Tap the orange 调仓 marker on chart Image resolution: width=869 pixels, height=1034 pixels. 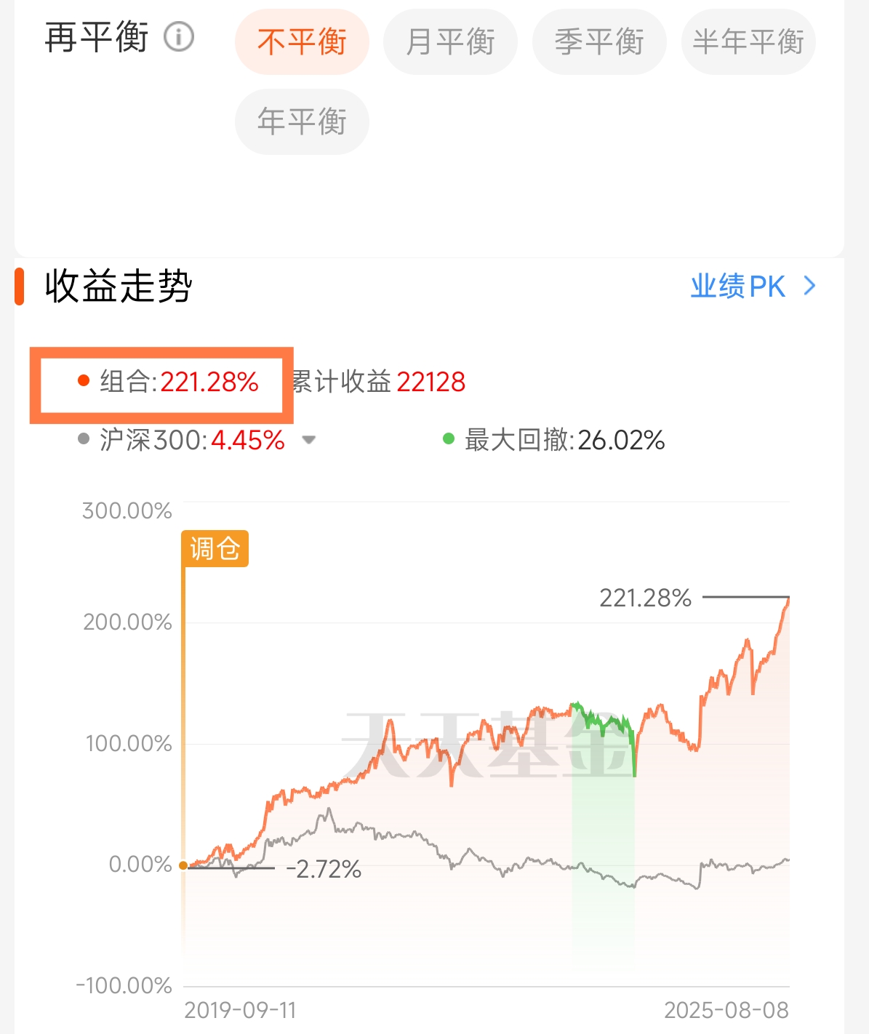215,548
